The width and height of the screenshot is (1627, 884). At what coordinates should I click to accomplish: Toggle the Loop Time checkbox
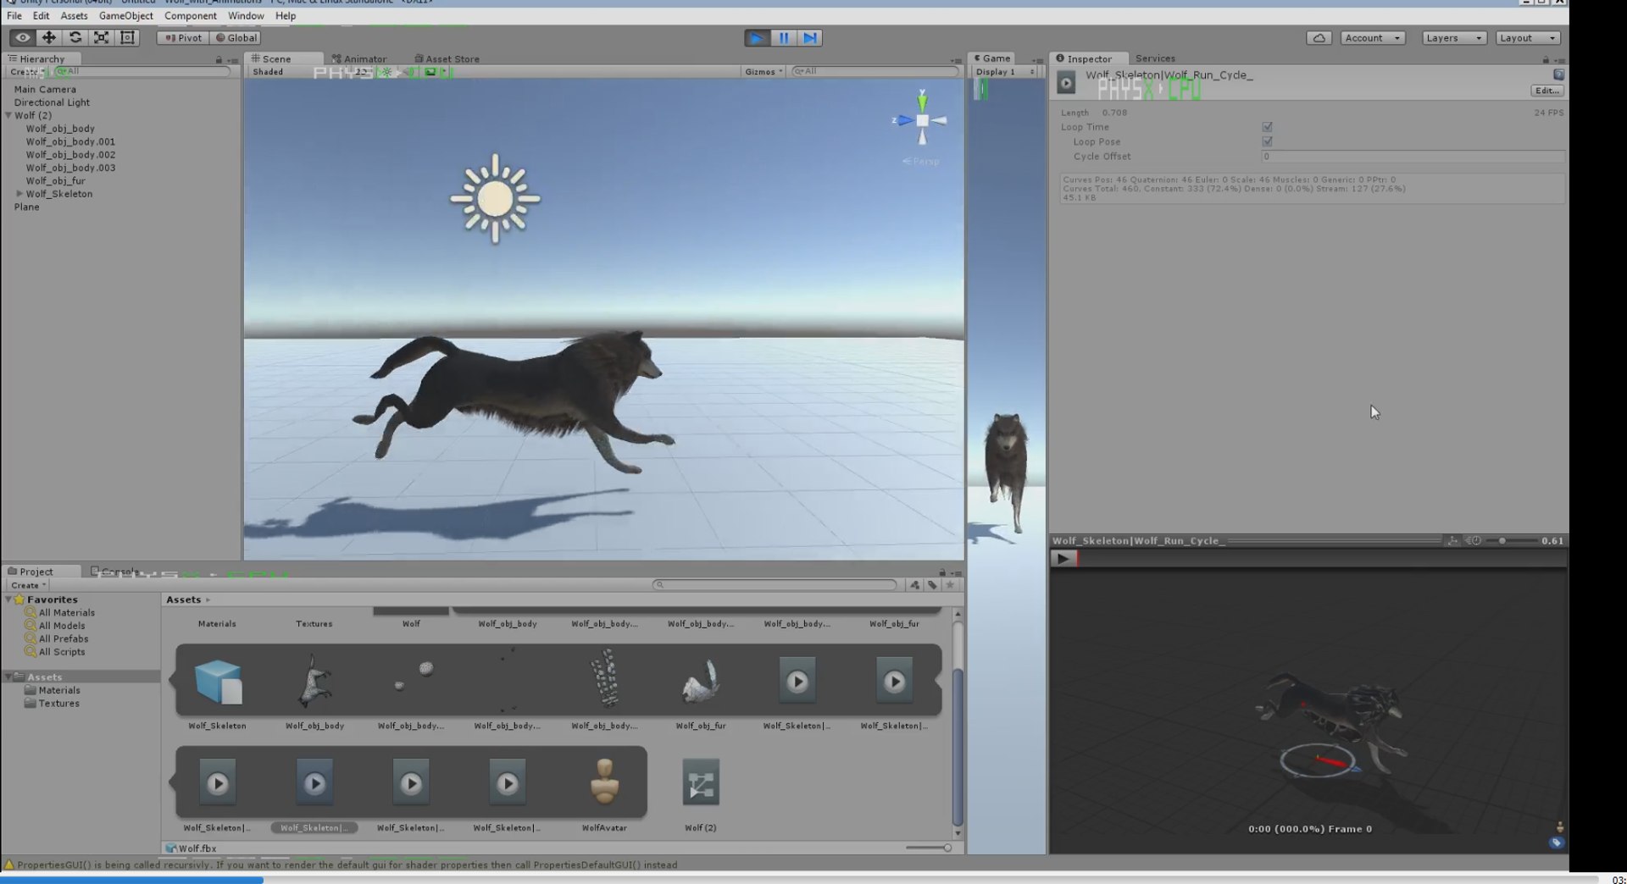coord(1267,127)
